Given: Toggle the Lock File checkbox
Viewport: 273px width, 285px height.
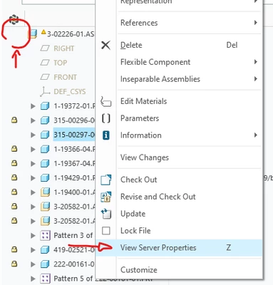Looking at the screenshot, I should (105, 231).
